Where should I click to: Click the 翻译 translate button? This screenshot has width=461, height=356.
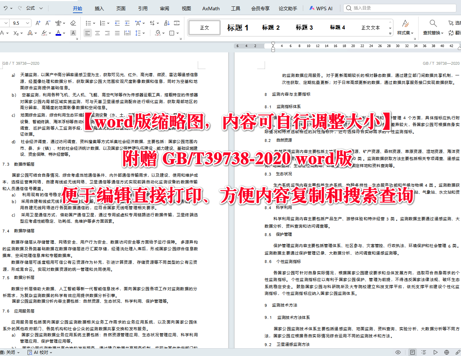pyautogui.click(x=455, y=33)
